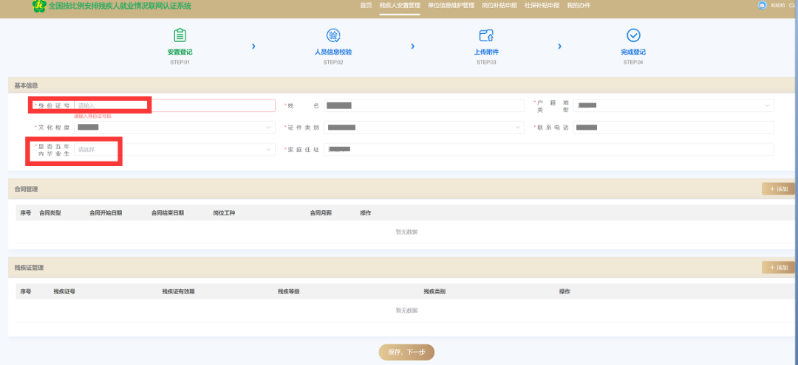Click the 完成登记 checkmark icon
The height and width of the screenshot is (365, 798).
point(633,35)
